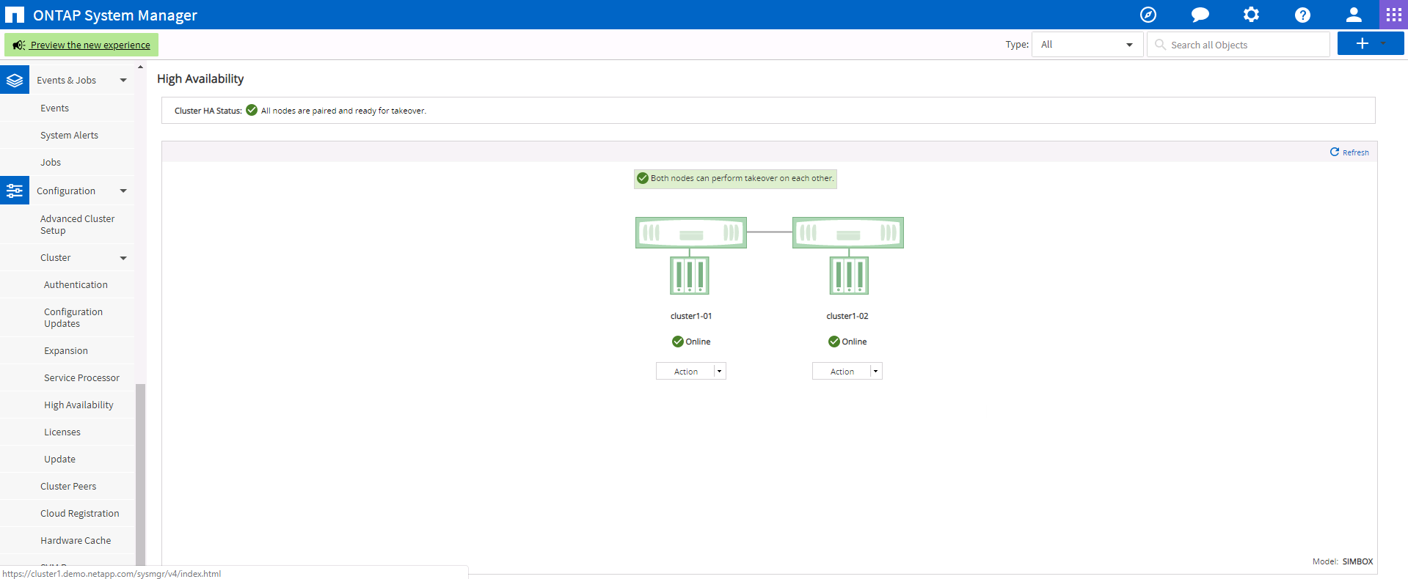Click the sidebar vertical scrollbar thumb
Image resolution: width=1408 pixels, height=579 pixels.
[140, 474]
